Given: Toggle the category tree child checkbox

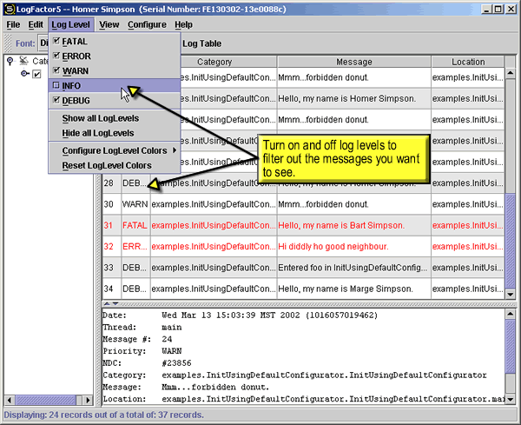Looking at the screenshot, I should pyautogui.click(x=36, y=75).
